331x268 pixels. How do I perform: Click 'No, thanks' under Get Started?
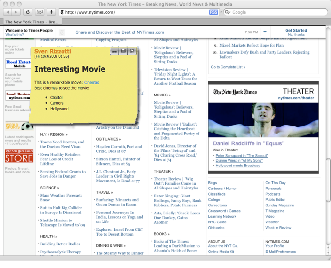pos(296,35)
